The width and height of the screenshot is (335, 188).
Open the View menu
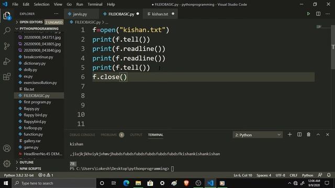point(58,4)
